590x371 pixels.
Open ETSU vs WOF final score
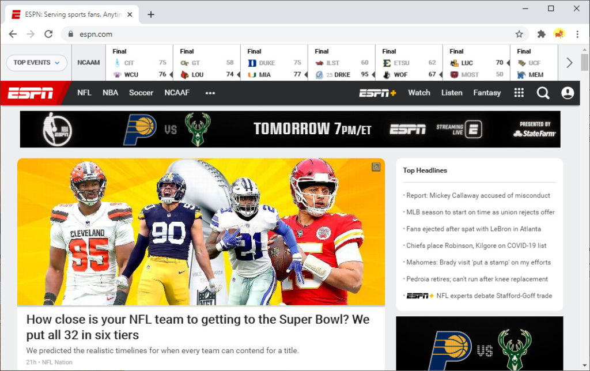point(409,63)
